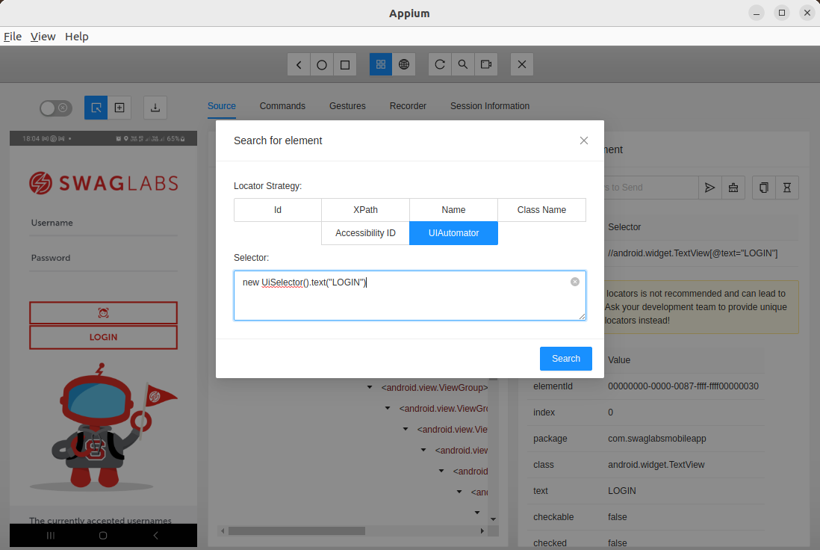Select the XPath locator strategy
The width and height of the screenshot is (820, 550).
point(365,210)
